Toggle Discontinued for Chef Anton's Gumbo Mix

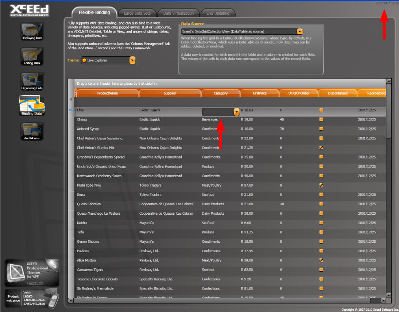pos(321,147)
